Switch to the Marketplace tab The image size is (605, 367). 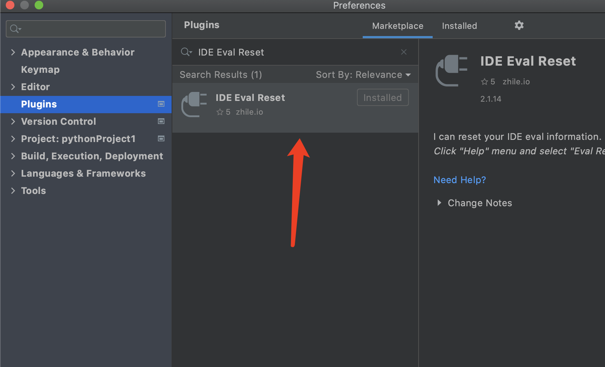[x=398, y=26]
